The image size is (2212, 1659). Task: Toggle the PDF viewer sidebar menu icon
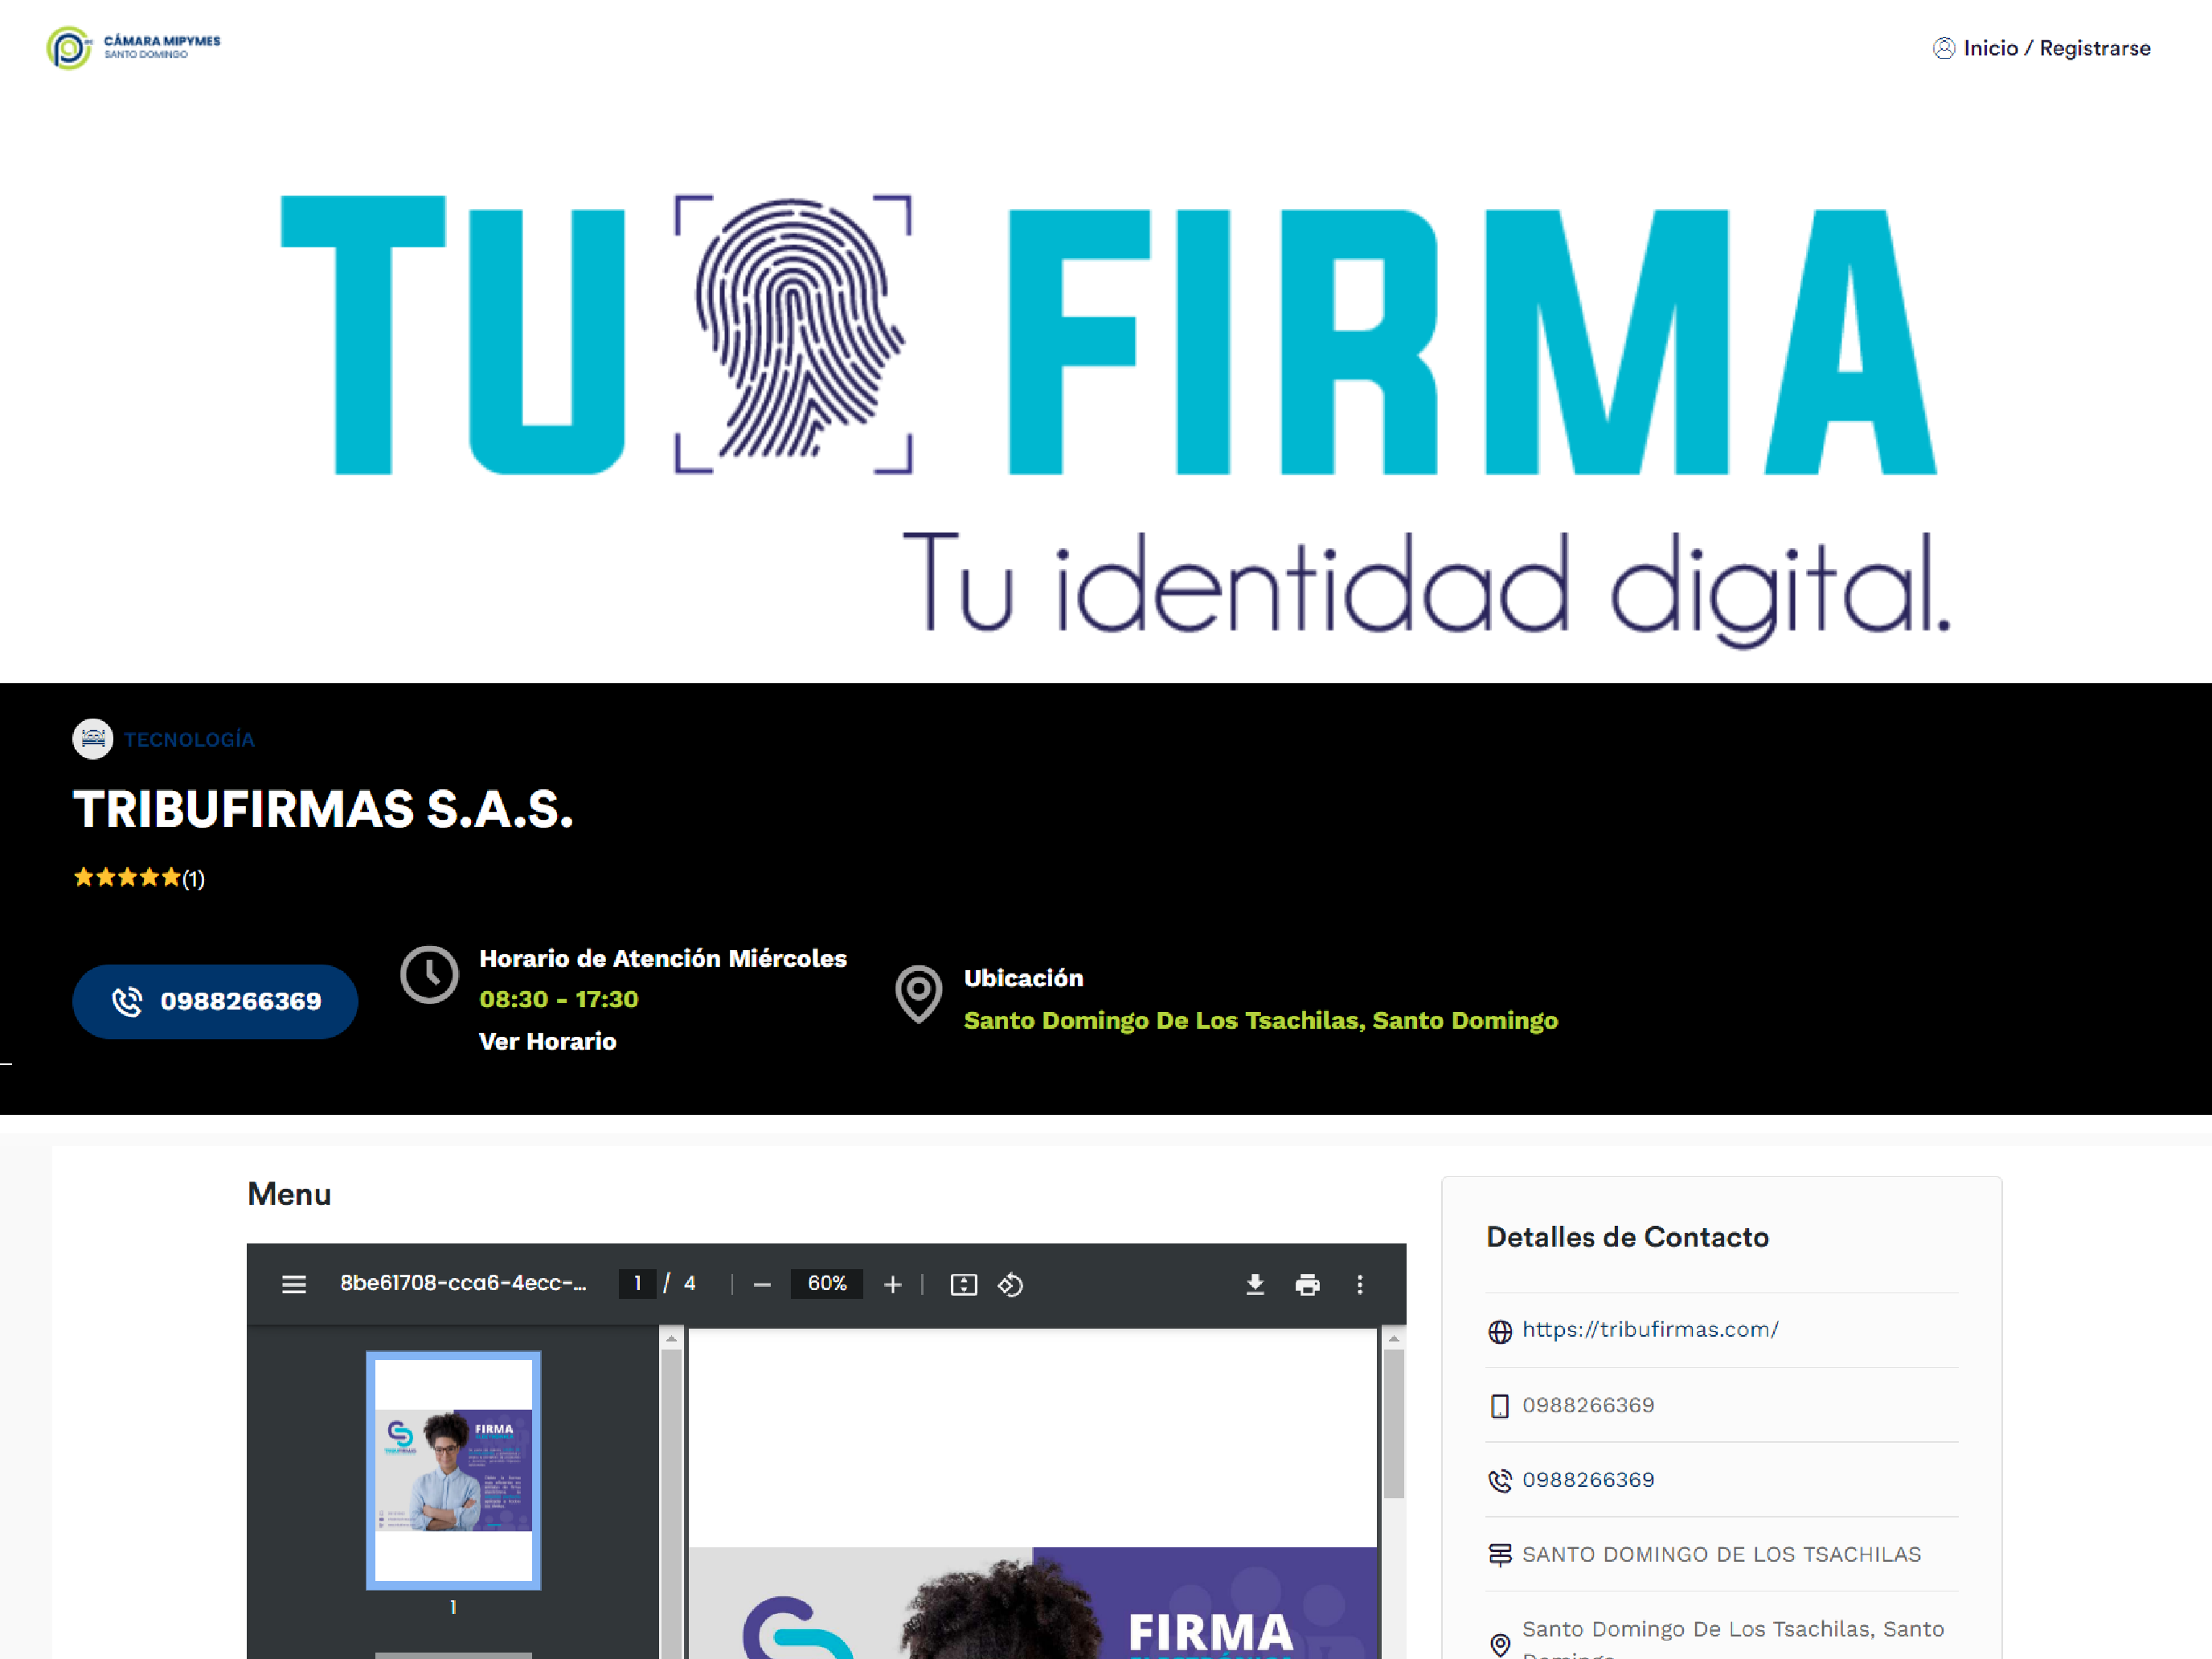tap(294, 1284)
